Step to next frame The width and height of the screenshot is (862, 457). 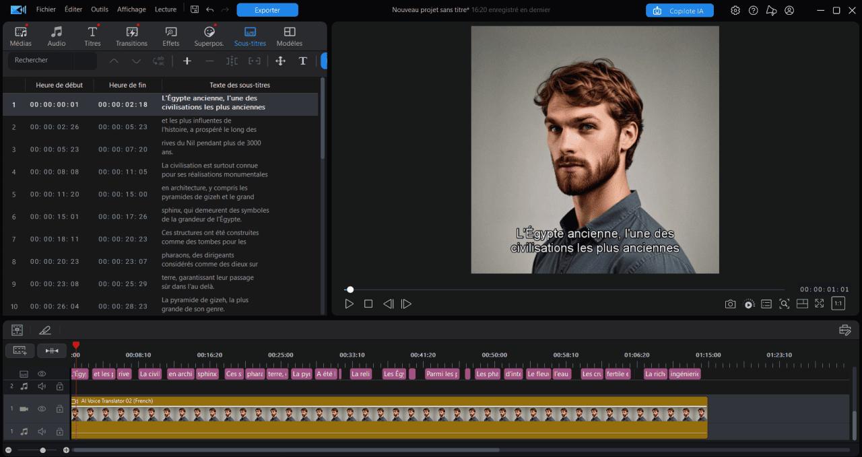click(406, 304)
